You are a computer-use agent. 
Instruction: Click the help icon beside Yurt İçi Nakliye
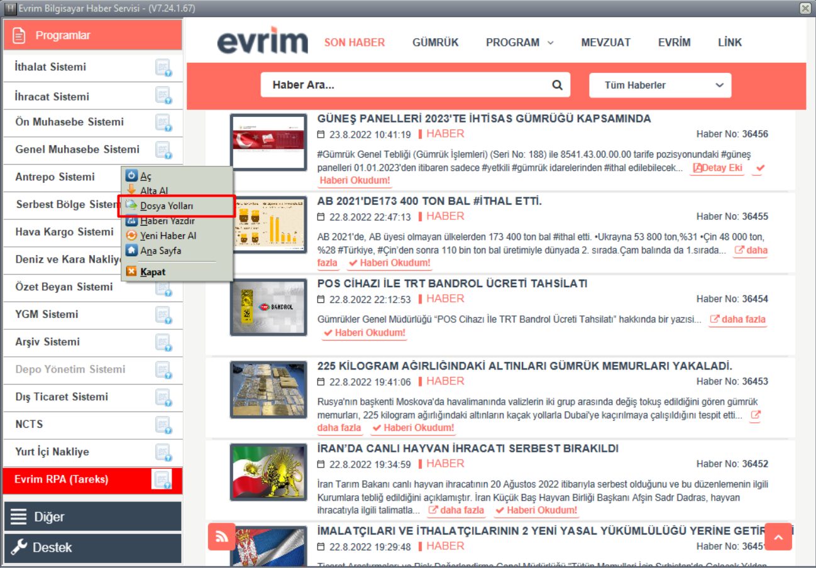point(163,452)
